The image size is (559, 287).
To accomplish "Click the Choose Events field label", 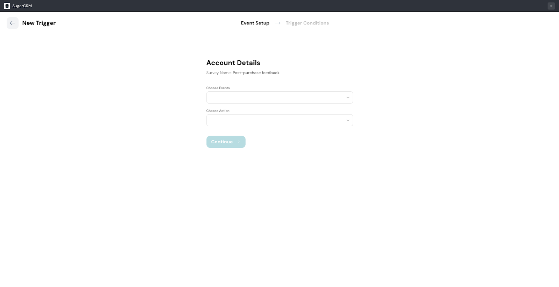I will pyautogui.click(x=218, y=88).
